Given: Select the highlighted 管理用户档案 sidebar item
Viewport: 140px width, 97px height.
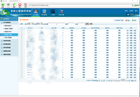Looking at the screenshot, I should point(9,34).
